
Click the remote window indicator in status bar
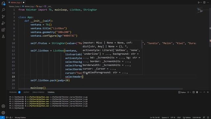click(x=2, y=118)
